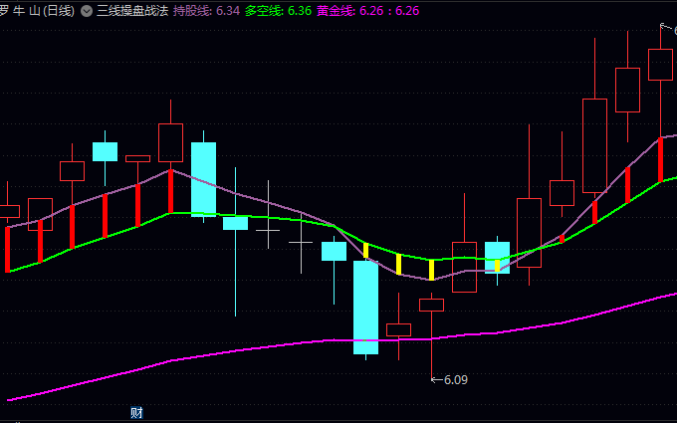Click the 财 marker at the chart bottom
677x423 pixels.
(x=136, y=413)
